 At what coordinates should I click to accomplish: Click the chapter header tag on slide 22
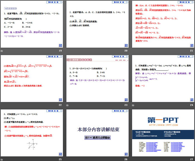[55, 56]
